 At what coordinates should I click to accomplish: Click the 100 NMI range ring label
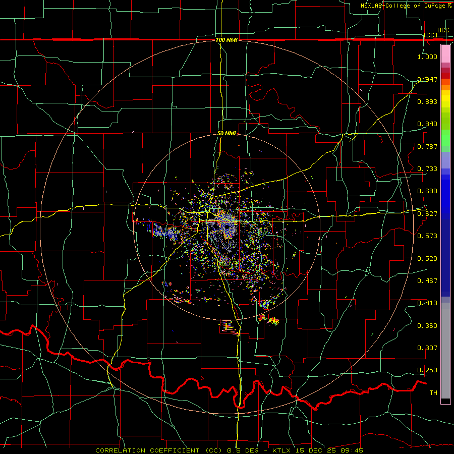tap(226, 40)
